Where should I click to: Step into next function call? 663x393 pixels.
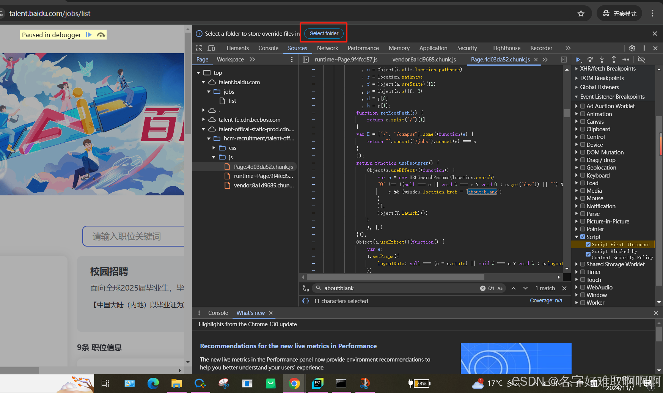(602, 60)
